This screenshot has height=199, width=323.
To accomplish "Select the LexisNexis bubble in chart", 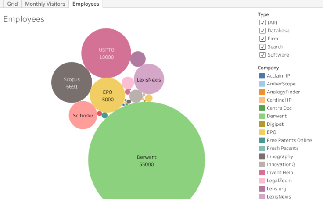I will click(x=149, y=79).
